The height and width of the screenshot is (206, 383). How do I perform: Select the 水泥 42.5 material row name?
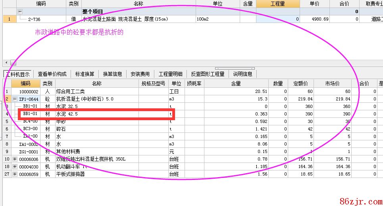tap(67, 114)
